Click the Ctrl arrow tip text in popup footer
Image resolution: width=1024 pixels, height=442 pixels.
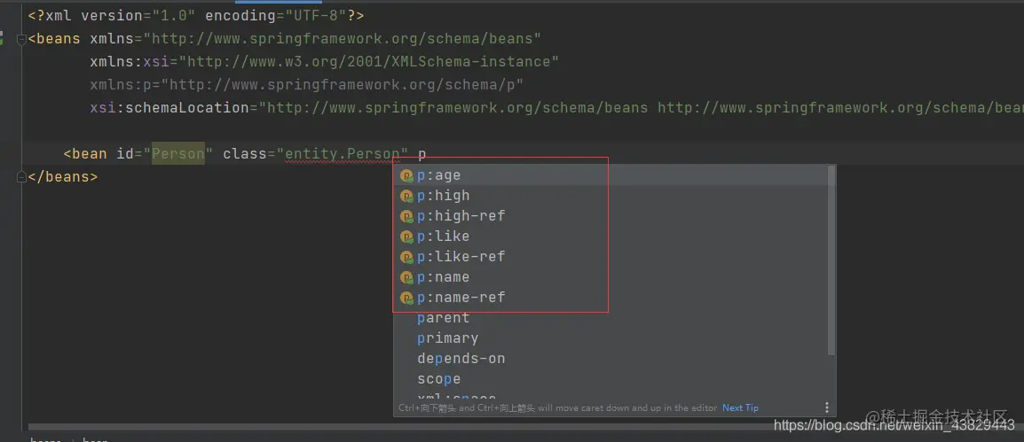pyautogui.click(x=558, y=408)
